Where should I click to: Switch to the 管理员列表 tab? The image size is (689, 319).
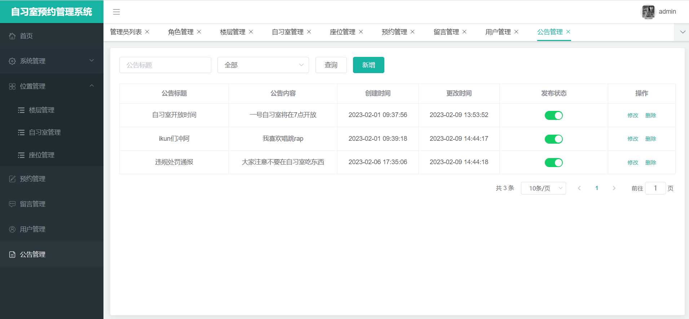[x=126, y=32]
